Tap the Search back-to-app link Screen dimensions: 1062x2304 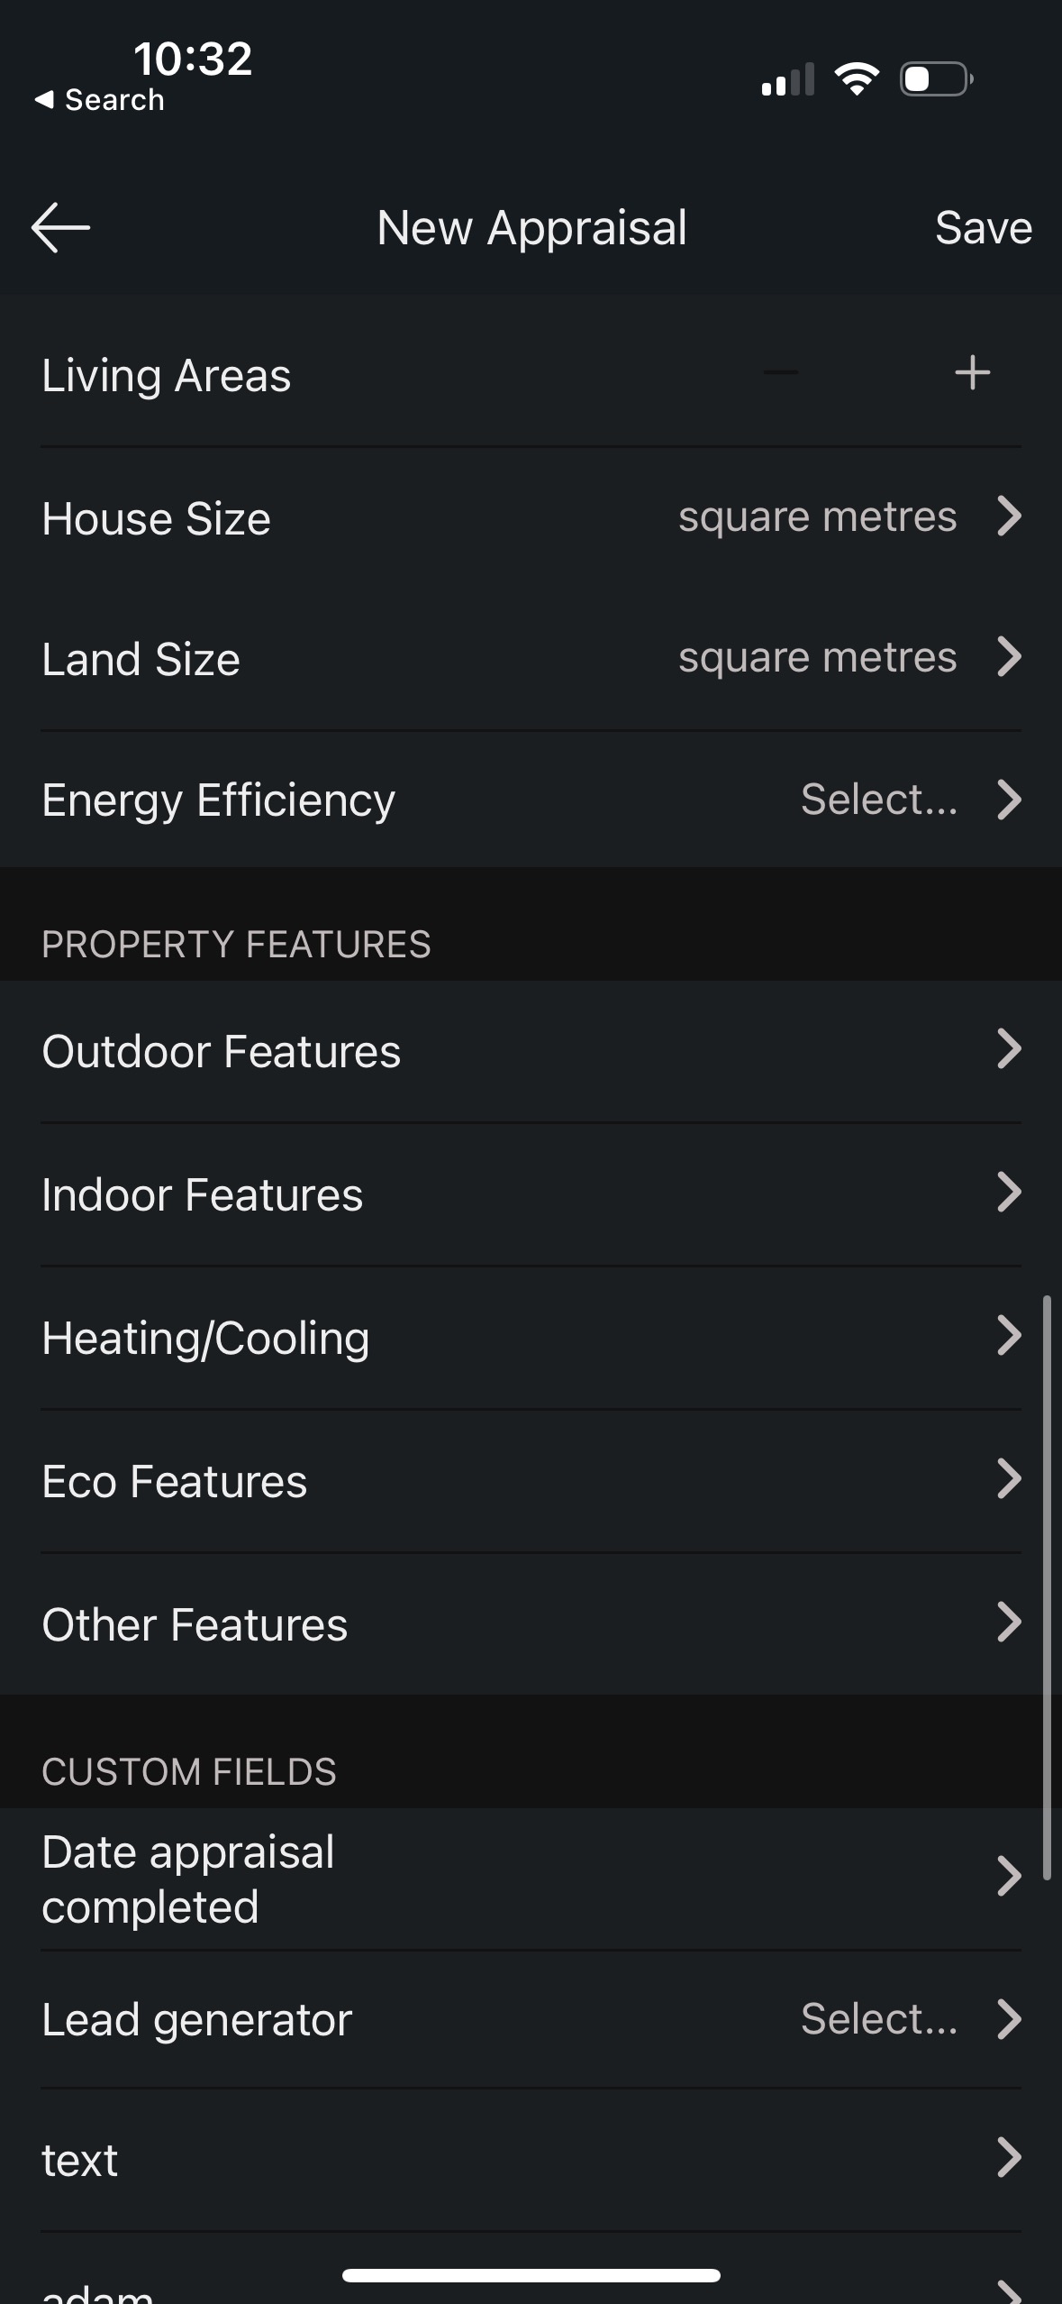(x=100, y=100)
